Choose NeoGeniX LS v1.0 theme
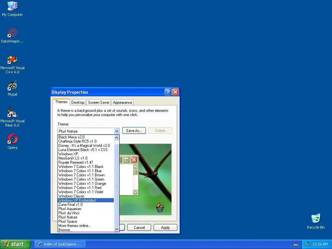332x249 pixels. point(86,158)
